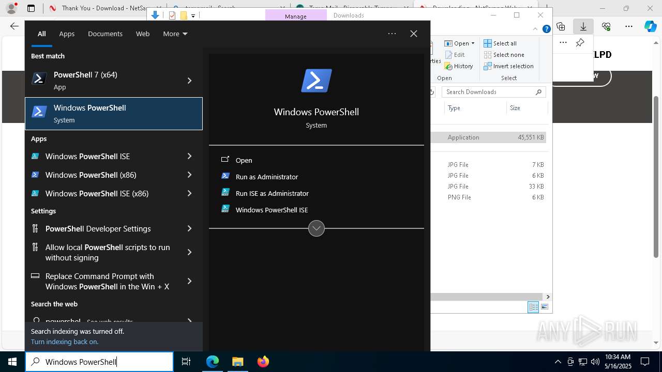Open network status icon in system tray
Viewport: 662px width, 372px height.
(583, 362)
